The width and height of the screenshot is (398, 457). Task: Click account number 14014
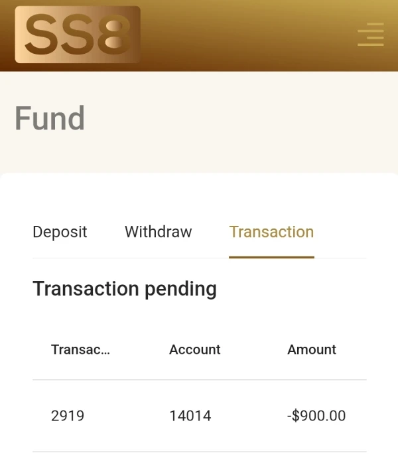(x=190, y=416)
